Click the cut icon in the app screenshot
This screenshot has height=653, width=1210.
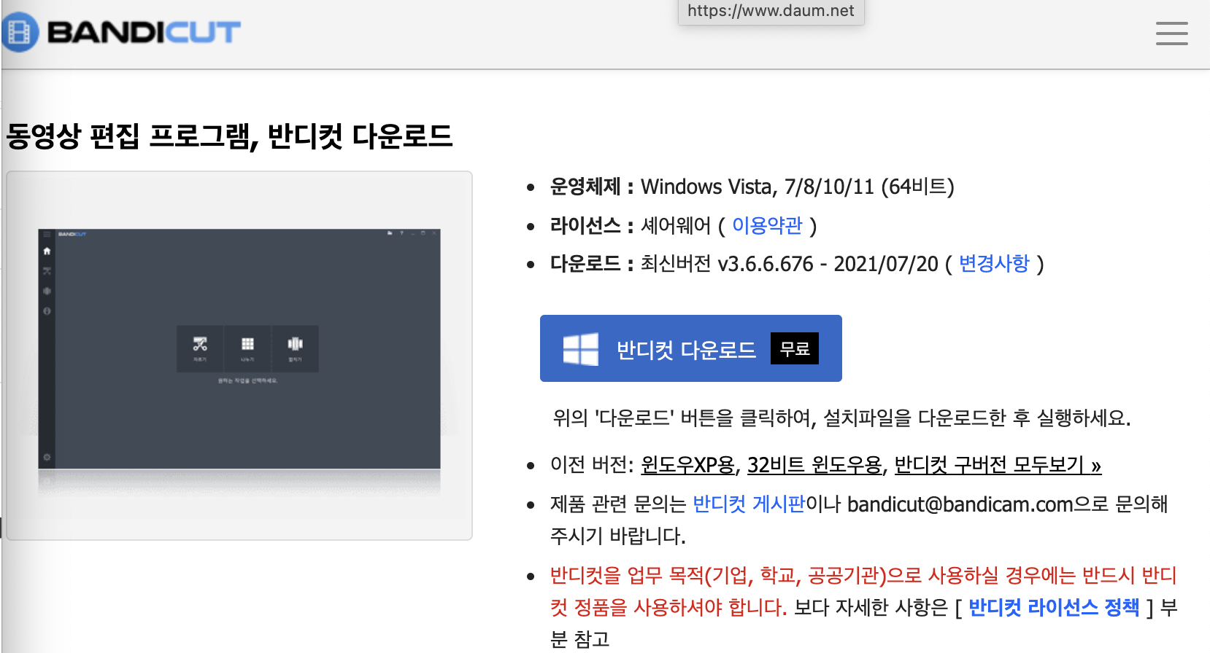200,344
